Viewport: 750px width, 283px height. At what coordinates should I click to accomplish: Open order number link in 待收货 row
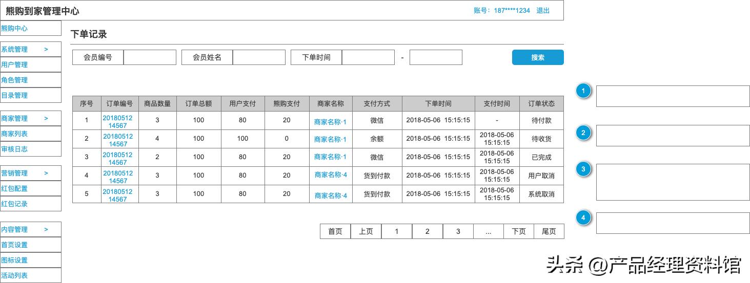tap(117, 140)
